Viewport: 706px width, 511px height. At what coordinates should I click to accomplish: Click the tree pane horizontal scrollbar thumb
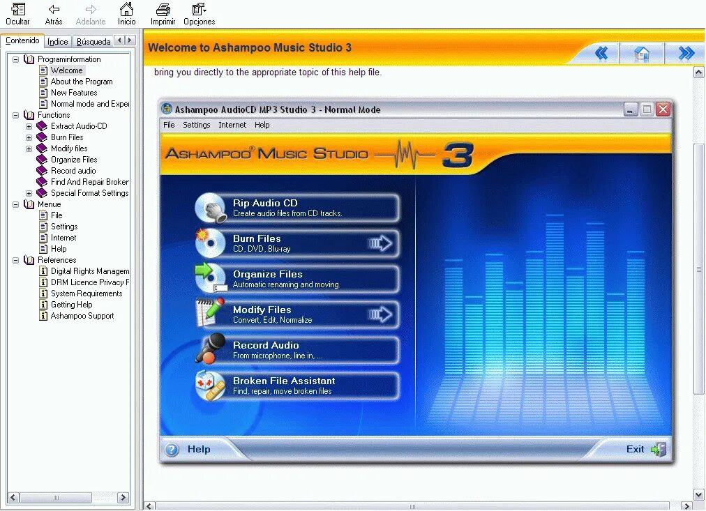click(x=56, y=498)
